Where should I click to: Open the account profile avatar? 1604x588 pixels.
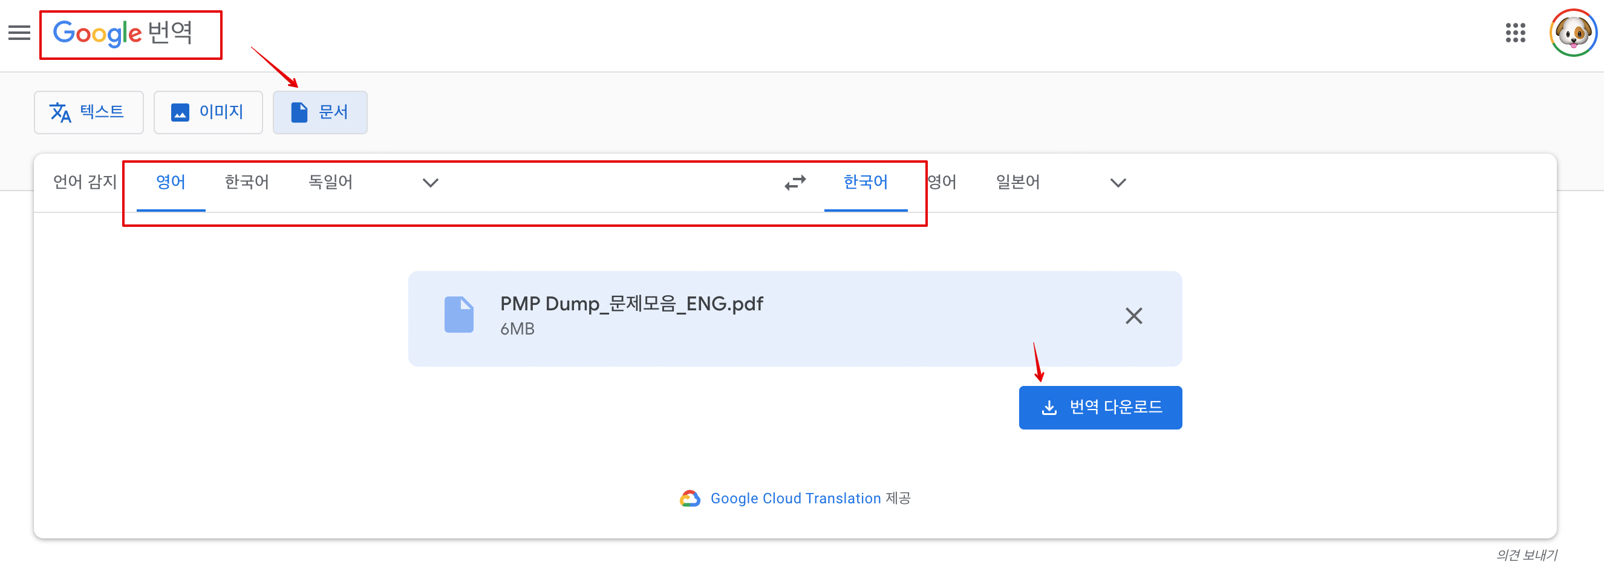1573,33
